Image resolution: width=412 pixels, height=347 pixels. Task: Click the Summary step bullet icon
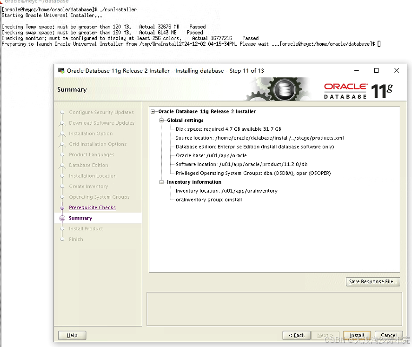tap(62, 218)
